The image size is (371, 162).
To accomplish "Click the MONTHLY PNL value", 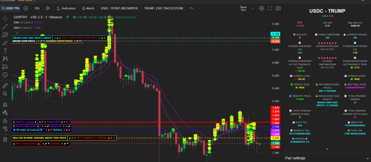I will tap(300, 134).
